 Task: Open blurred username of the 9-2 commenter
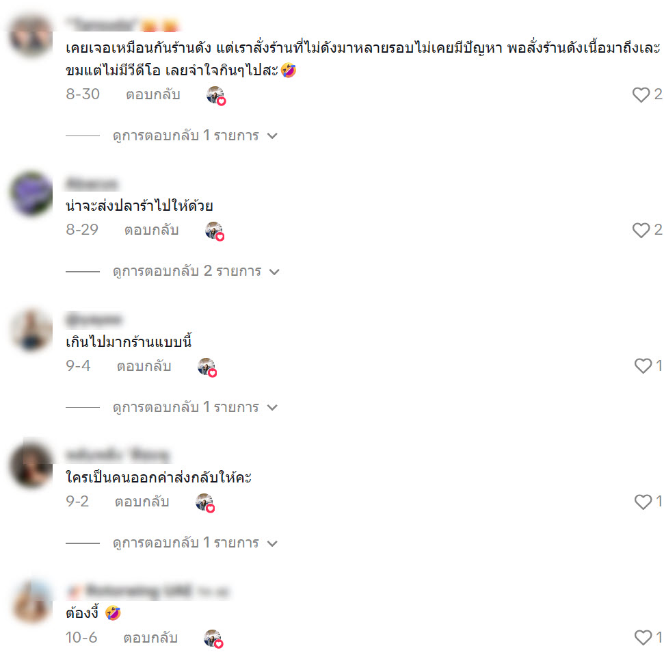click(x=118, y=455)
